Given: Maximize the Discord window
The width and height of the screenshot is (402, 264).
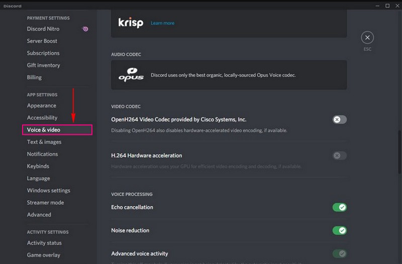Looking at the screenshot, I should tap(387, 6).
